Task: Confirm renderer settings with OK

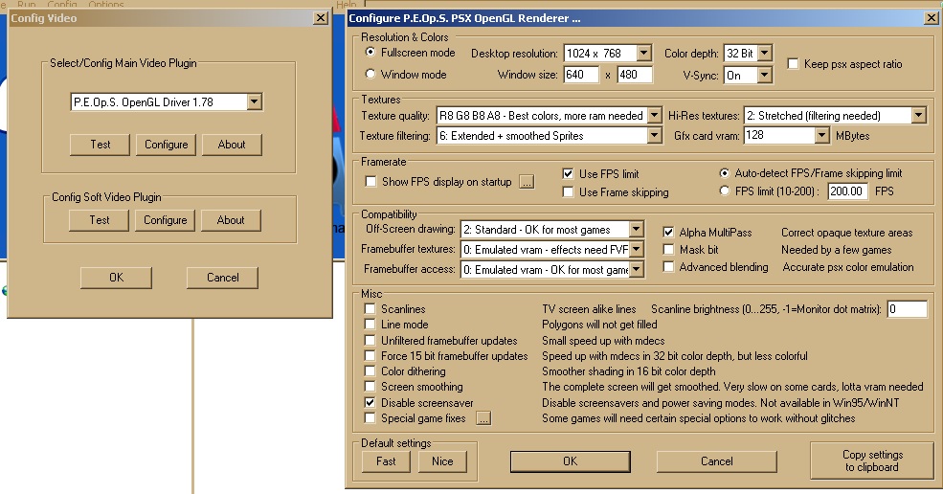Action: (x=571, y=461)
